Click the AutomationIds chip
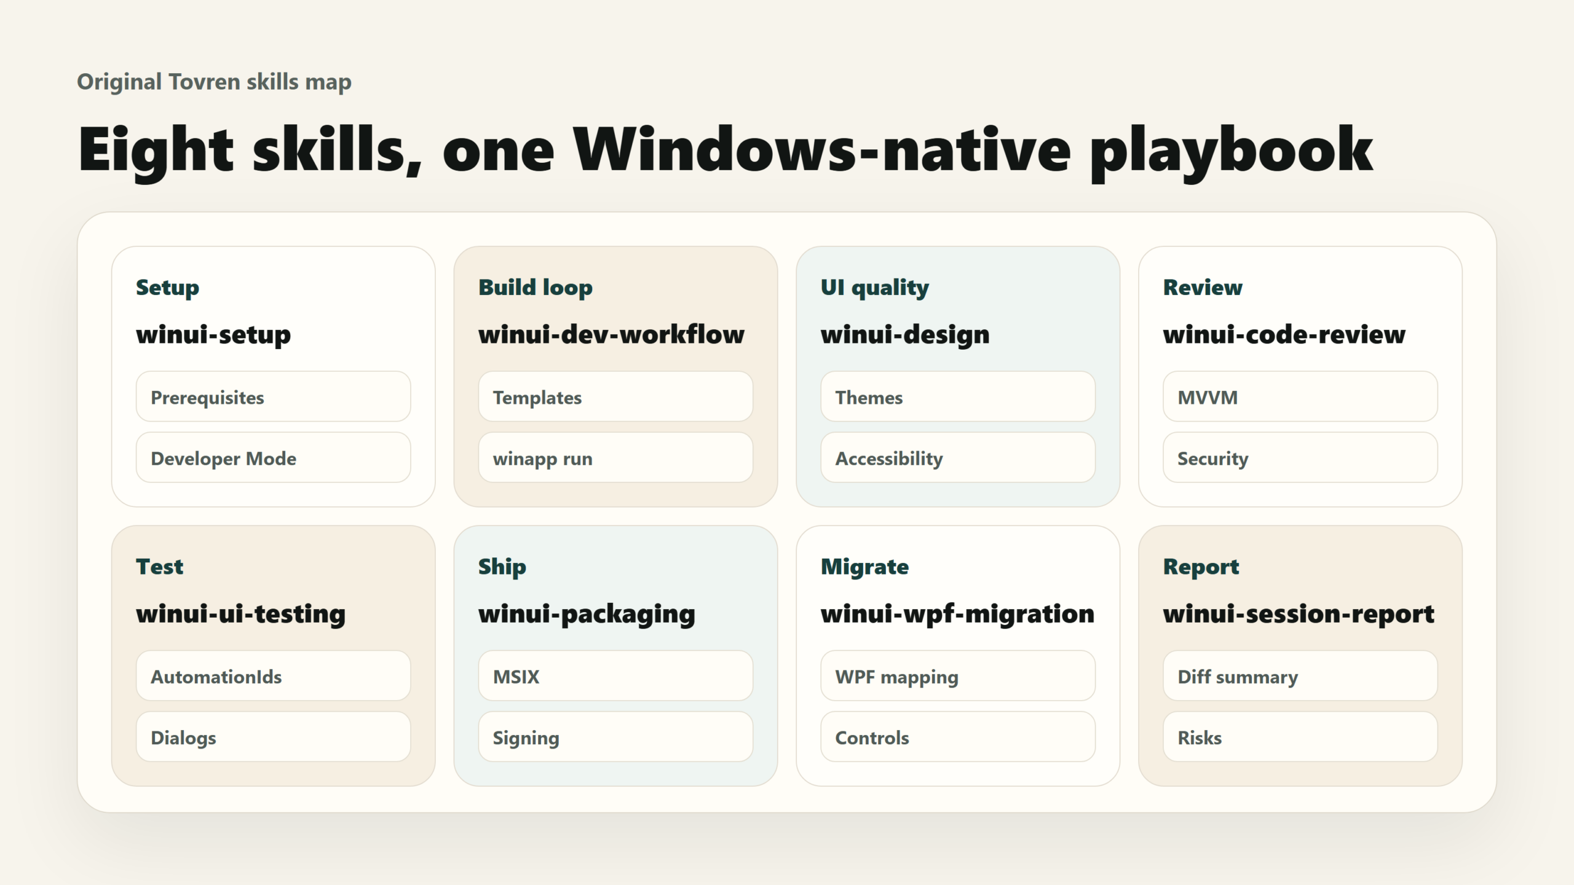The image size is (1574, 885). tap(273, 675)
